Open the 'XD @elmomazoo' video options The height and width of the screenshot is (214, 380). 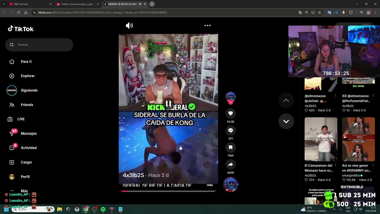[373, 96]
